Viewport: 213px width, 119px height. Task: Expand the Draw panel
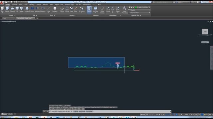(53, 16)
